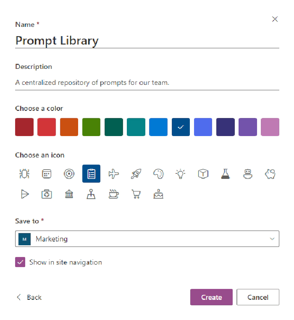
Task: Pick the shopping cart icon
Action: [x=136, y=194]
